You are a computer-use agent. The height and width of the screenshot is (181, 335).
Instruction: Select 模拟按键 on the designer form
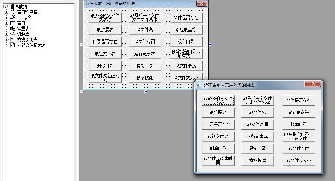point(145,78)
